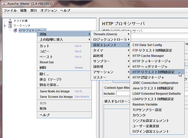
Task: Open the オプション menu
Action: coord(48,11)
